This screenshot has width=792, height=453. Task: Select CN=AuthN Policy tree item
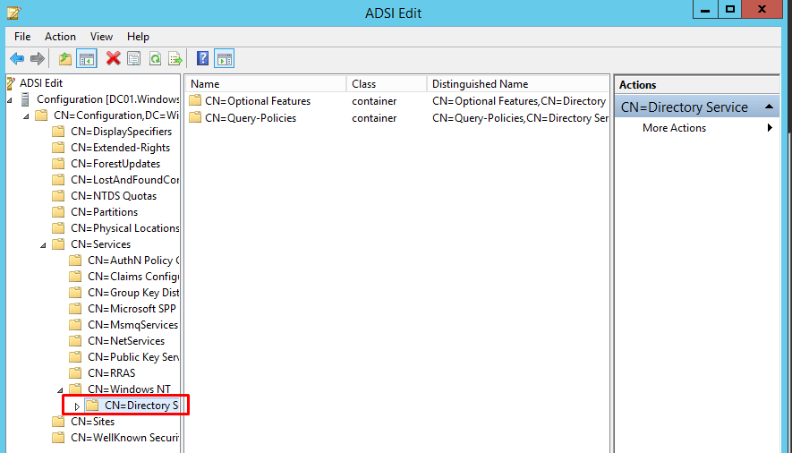[x=133, y=261]
